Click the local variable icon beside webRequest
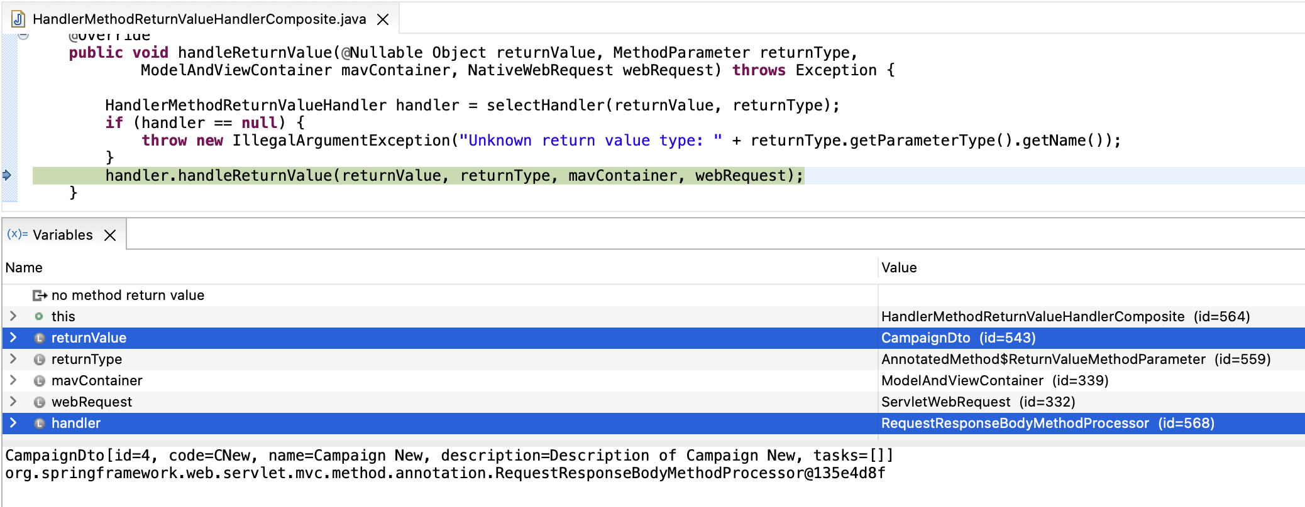 (x=39, y=402)
